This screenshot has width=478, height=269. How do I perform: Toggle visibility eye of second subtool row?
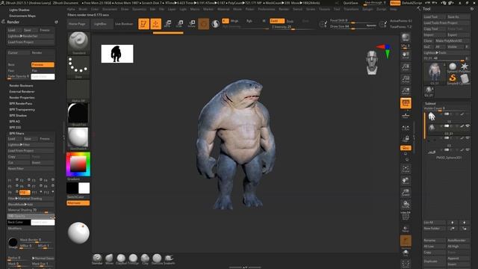tap(468, 126)
